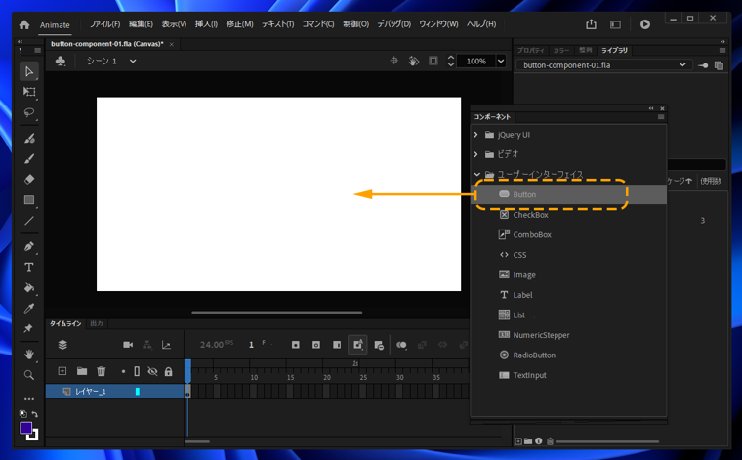
Task: Open the edit toolbar ellipsis menu
Action: pyautogui.click(x=29, y=398)
